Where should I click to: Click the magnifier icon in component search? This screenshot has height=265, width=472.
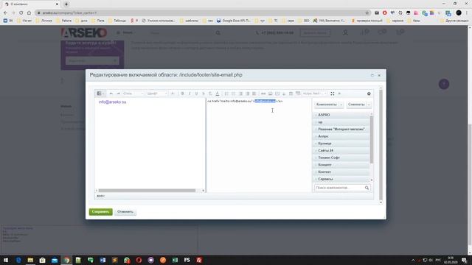click(367, 188)
